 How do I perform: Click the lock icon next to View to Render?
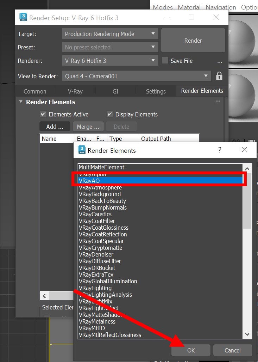[x=219, y=76]
